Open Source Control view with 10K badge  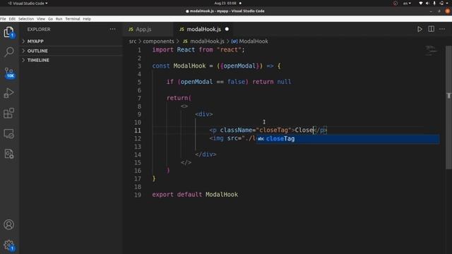pos(9,73)
